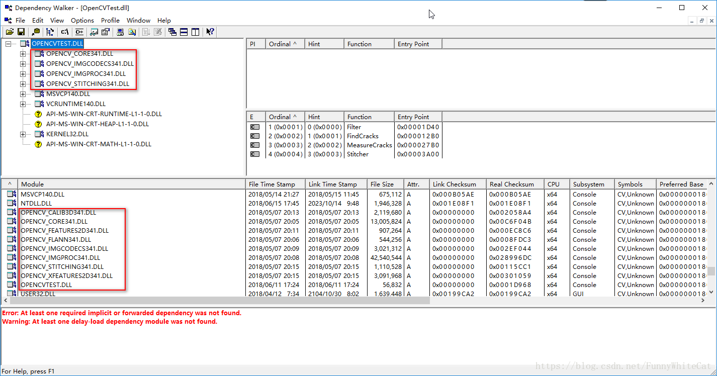Expand the OPENCV_IMGPROC341.DLL tree node
This screenshot has height=376, width=717.
(x=23, y=74)
